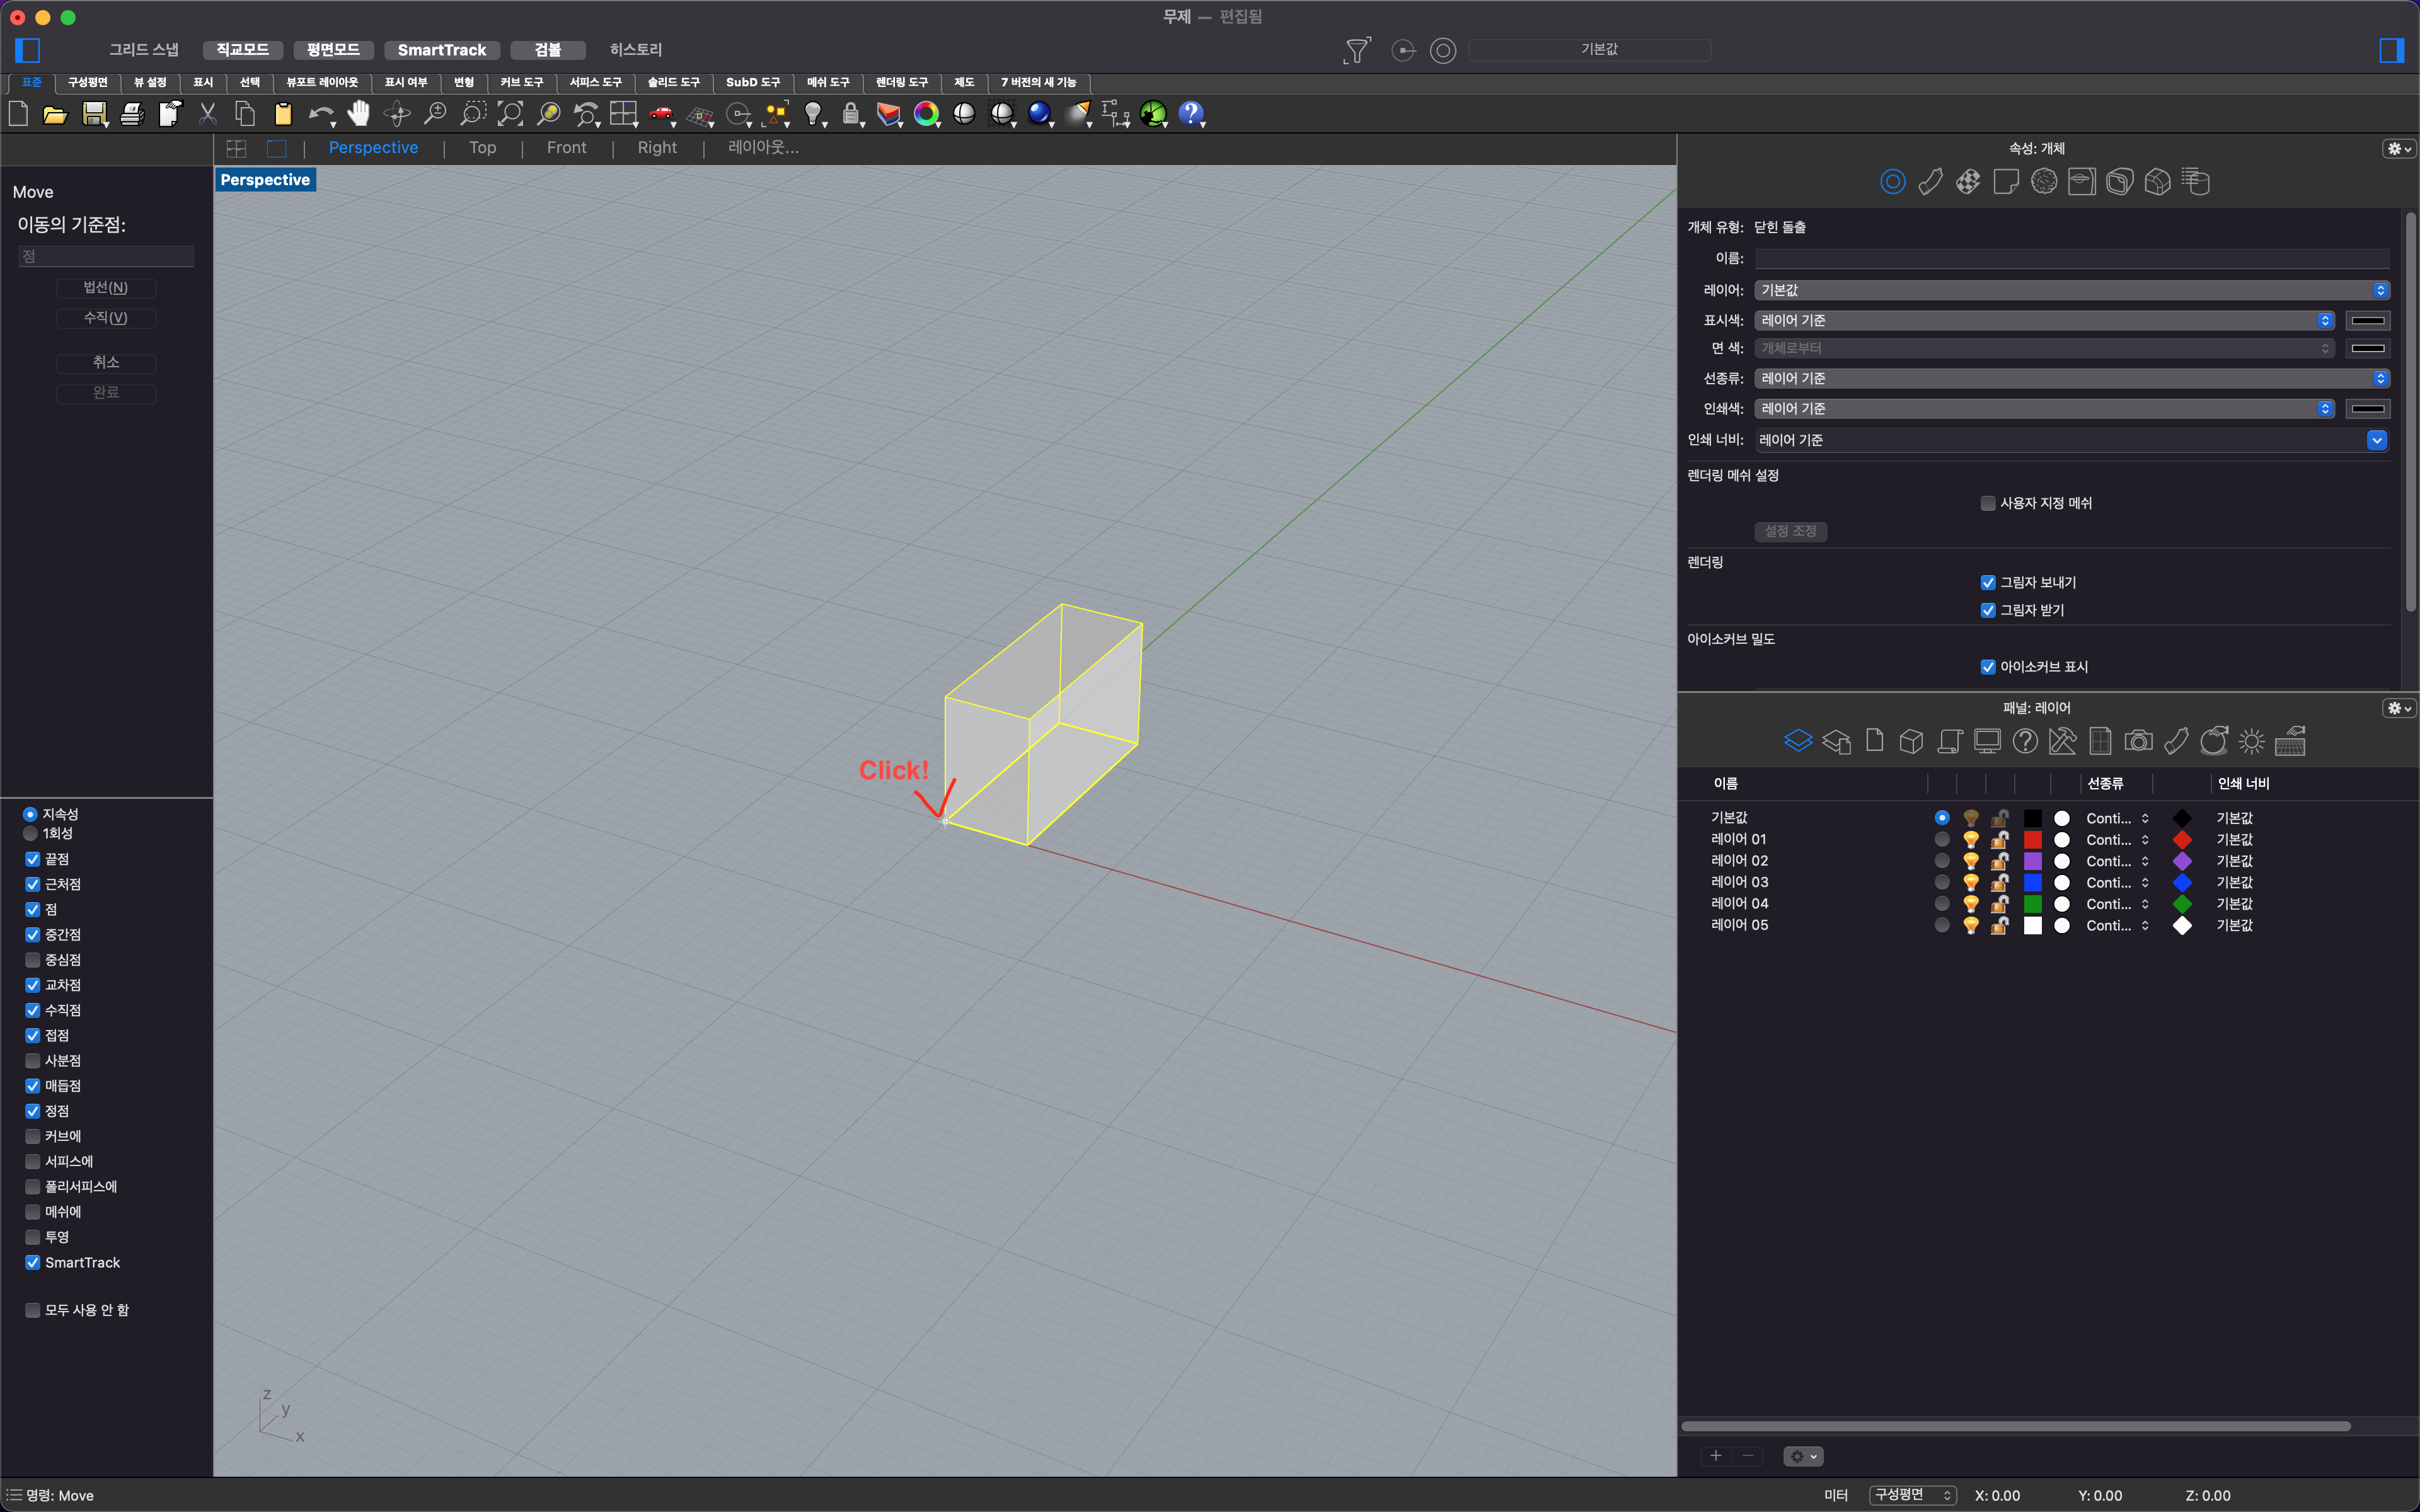Save the file with the floppy disk icon
Screen dimensions: 2420x1512
click(94, 114)
